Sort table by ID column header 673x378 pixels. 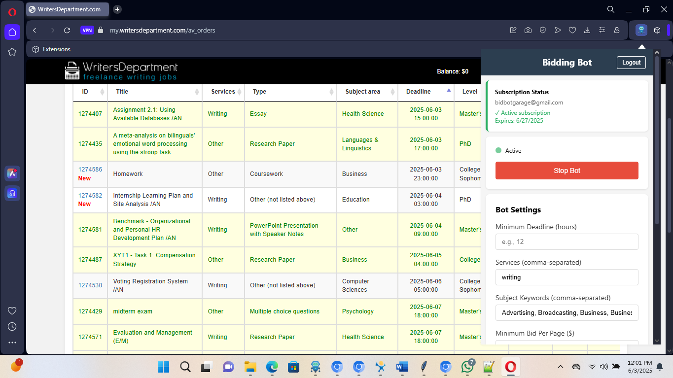[90, 92]
